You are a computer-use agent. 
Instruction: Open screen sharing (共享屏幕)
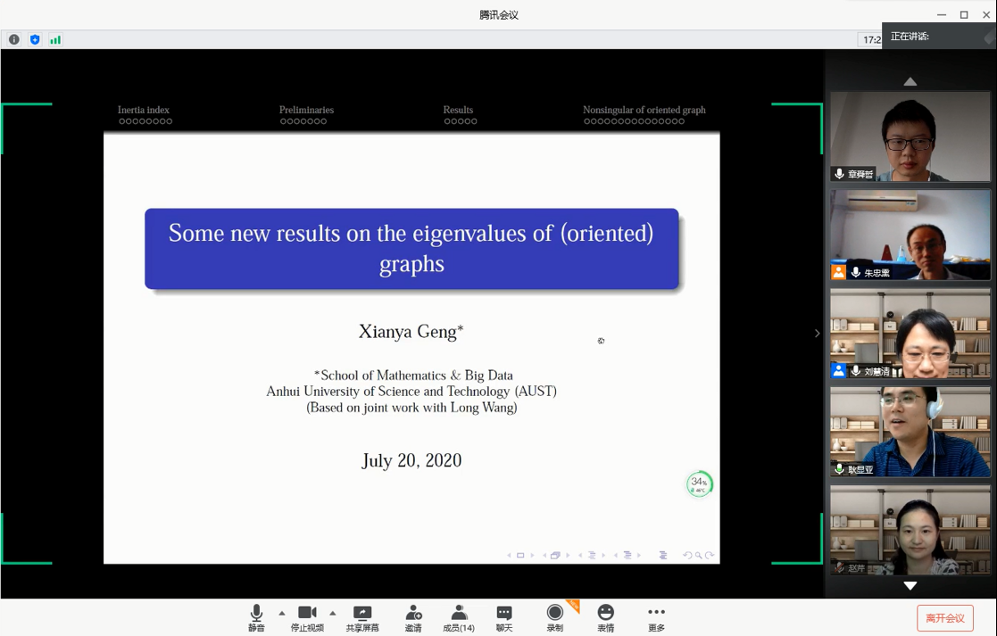pos(362,617)
